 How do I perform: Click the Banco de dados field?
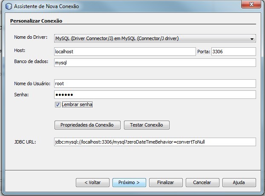click(x=155, y=63)
